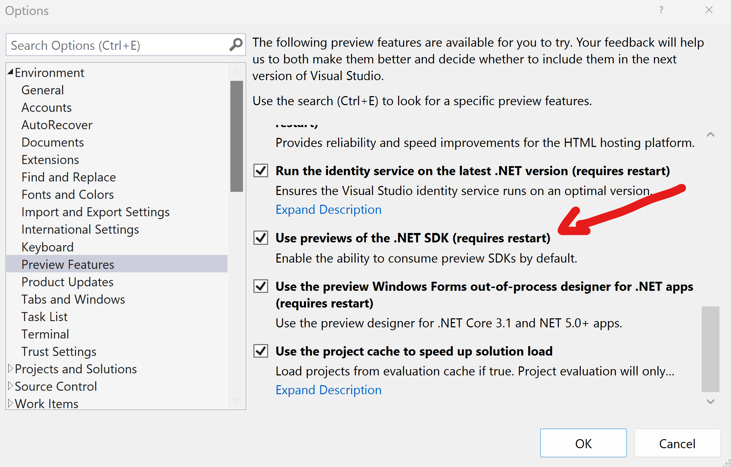Click the search magnifier icon
This screenshot has height=467, width=731.
tap(236, 45)
